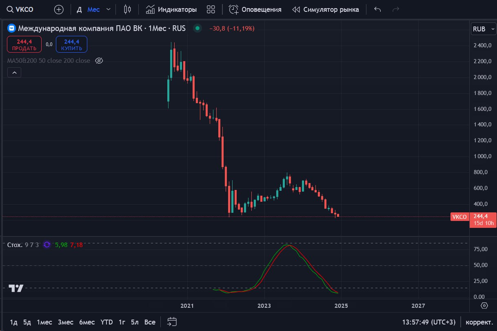Expand the interval dropdown chevron

[108, 9]
